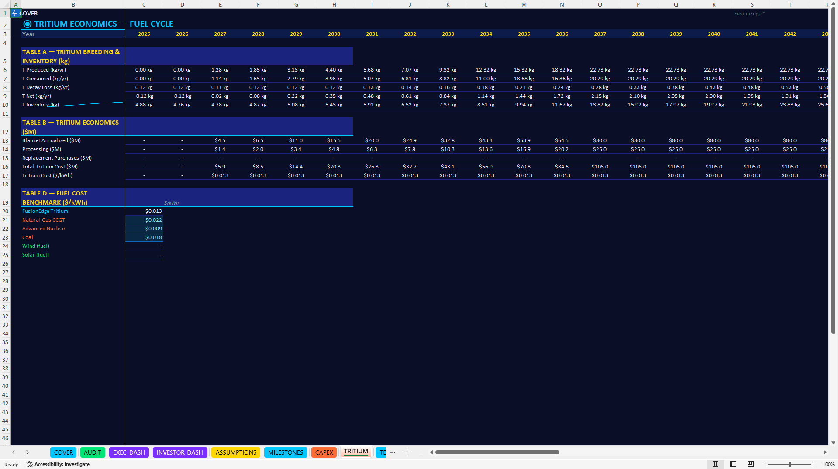The image size is (838, 469).
Task: Open the AUDIT sheet tab
Action: click(x=92, y=452)
